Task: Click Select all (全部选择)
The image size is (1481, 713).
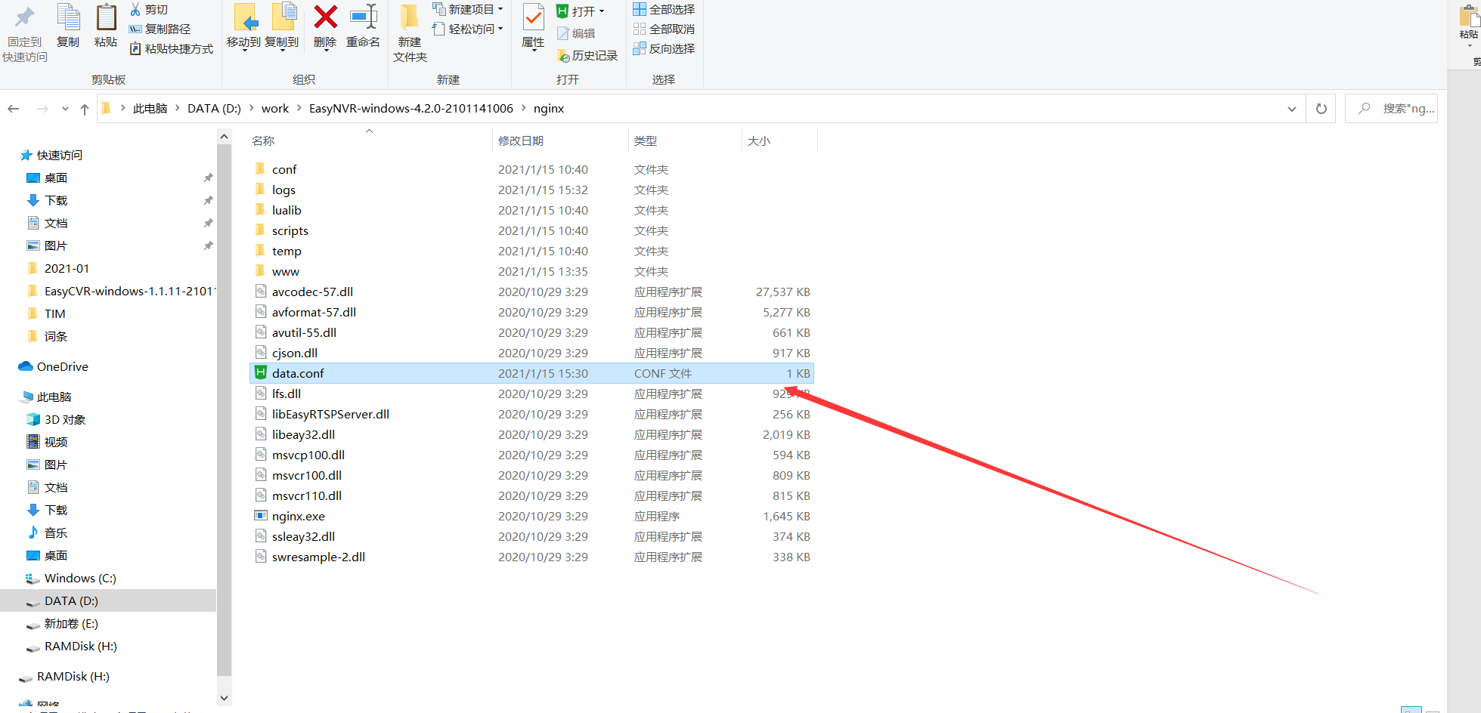Action: pyautogui.click(x=664, y=9)
